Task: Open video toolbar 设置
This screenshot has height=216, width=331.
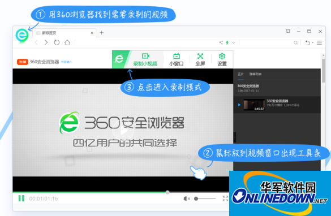Action: (222, 60)
